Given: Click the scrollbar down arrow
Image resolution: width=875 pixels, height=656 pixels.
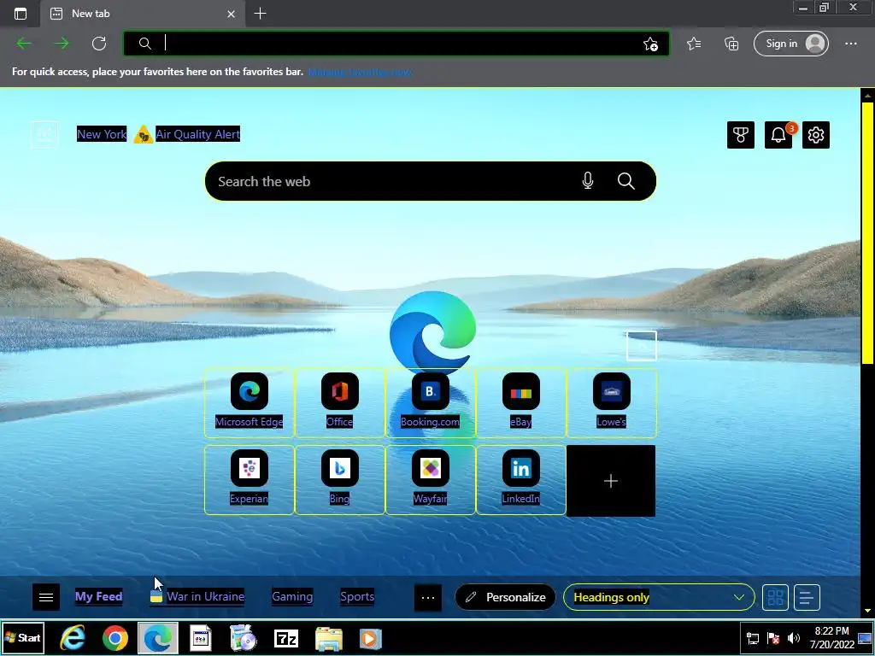Looking at the screenshot, I should click(x=868, y=611).
